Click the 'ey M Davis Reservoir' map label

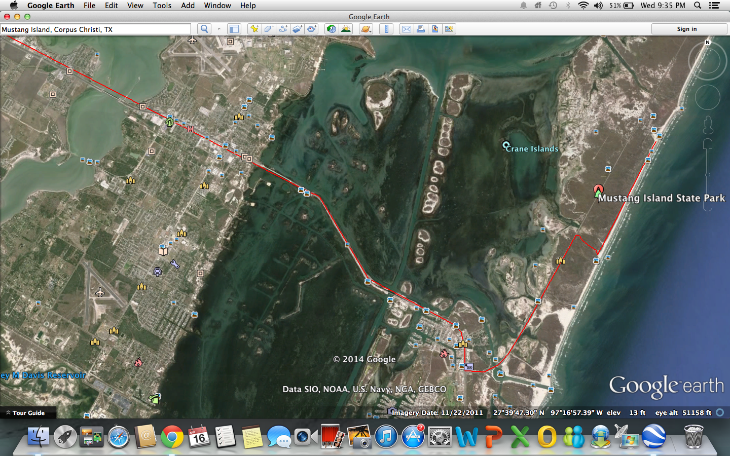pyautogui.click(x=43, y=375)
